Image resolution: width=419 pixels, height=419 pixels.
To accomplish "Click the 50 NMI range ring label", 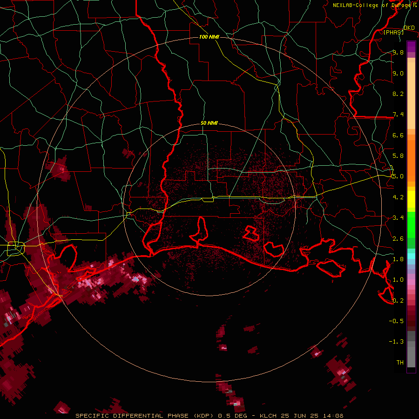I will (209, 123).
